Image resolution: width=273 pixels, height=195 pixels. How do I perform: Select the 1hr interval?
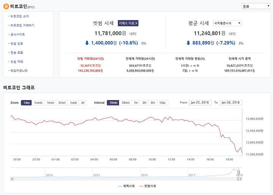point(136,103)
